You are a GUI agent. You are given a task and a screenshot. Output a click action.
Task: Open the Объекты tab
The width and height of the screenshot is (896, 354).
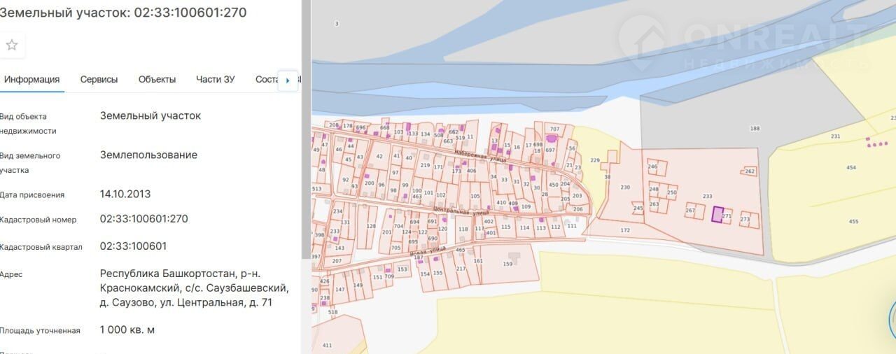point(157,79)
